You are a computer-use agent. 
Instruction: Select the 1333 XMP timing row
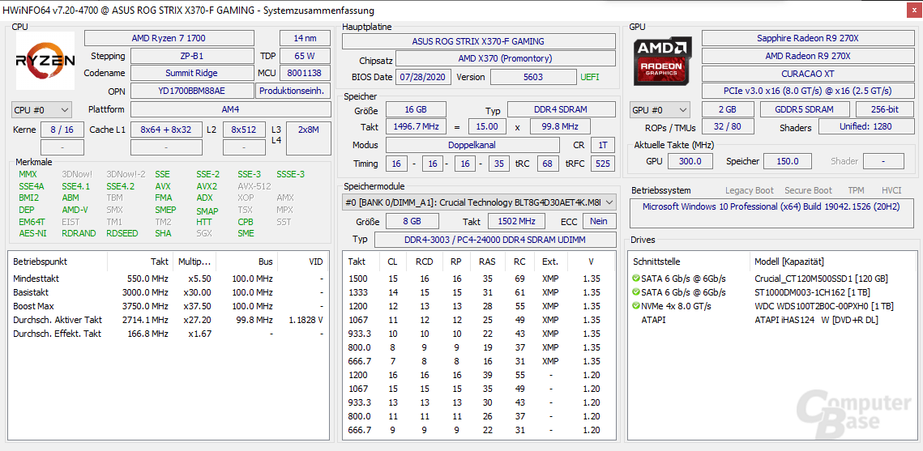479,292
